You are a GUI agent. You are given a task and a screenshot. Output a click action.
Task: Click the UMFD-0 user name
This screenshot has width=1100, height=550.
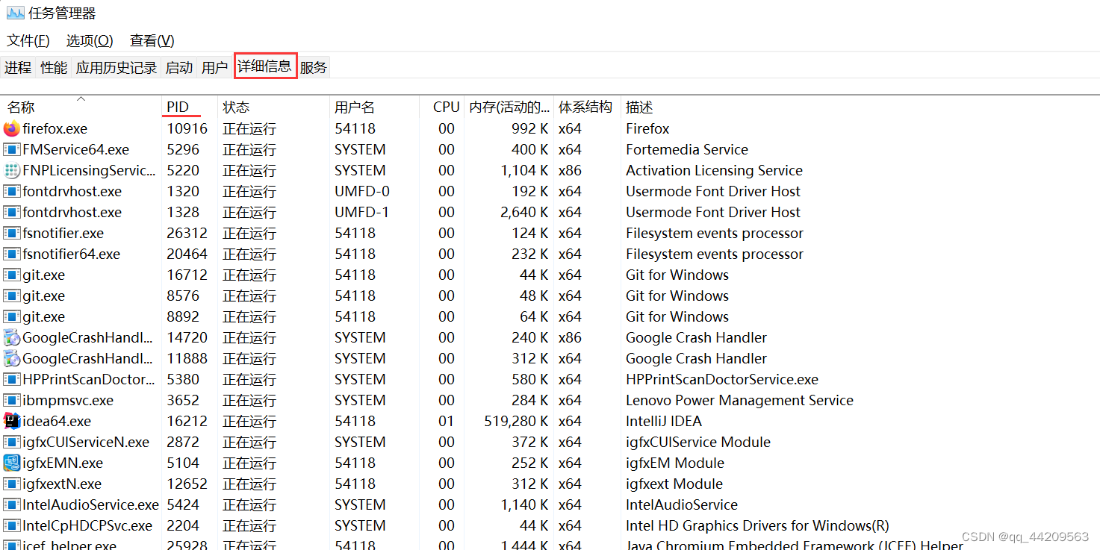coord(362,191)
